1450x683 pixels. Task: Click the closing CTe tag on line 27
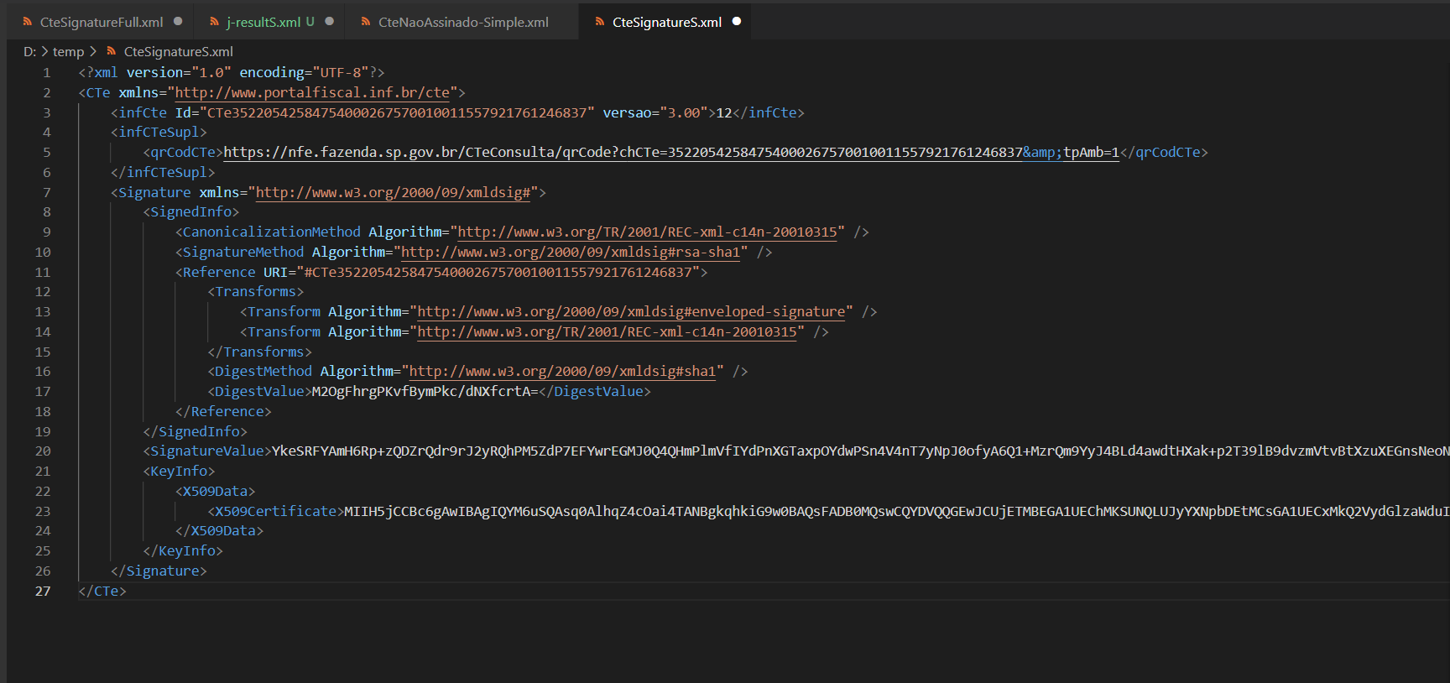click(102, 592)
